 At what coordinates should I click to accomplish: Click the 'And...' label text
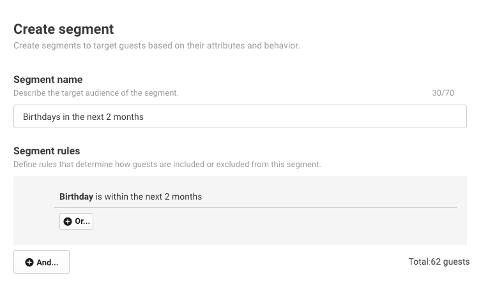coord(47,263)
